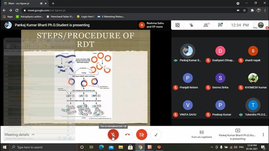Click the raise-hand extension icon
269x151 pixels.
point(191,25)
